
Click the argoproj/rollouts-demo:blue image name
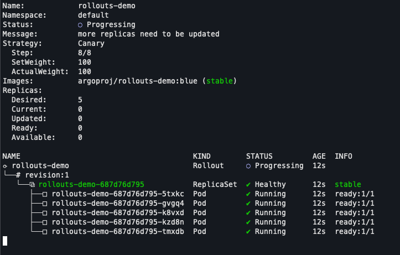click(138, 81)
